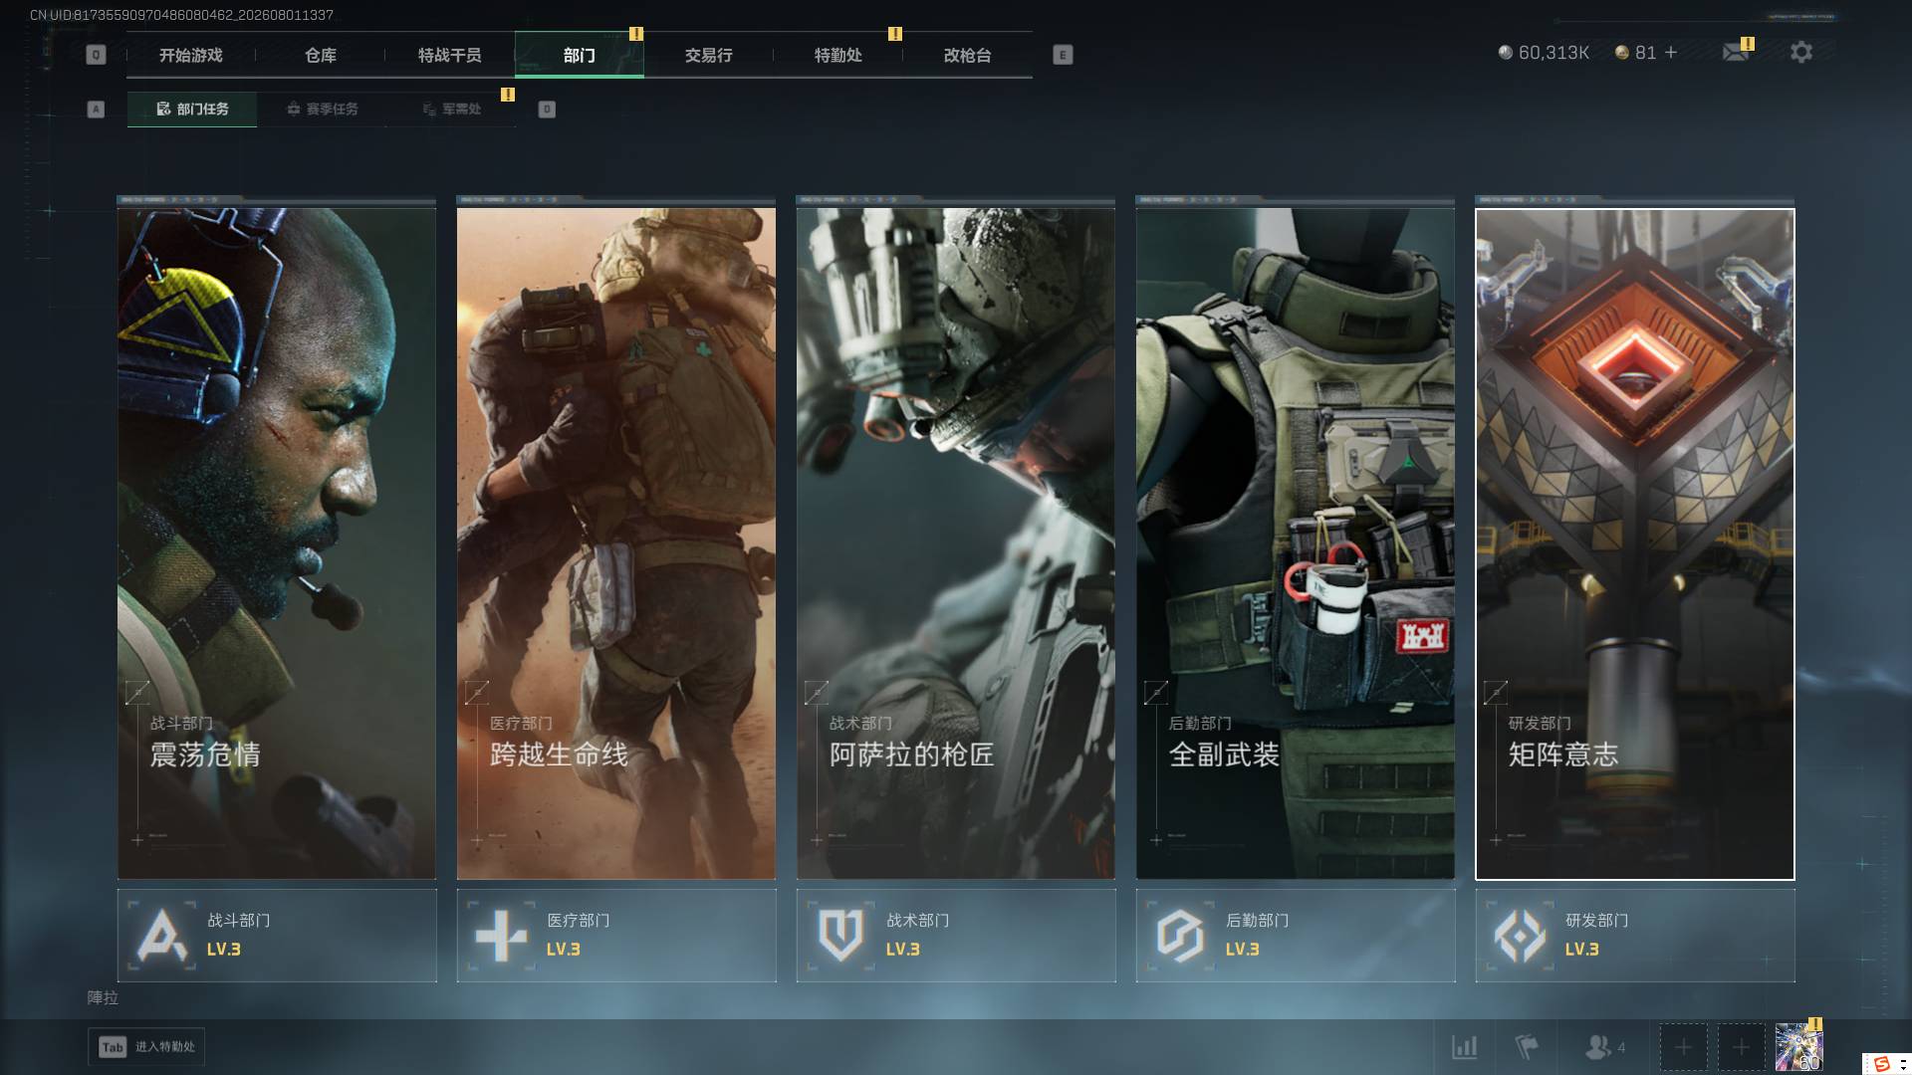Click the D next sub-tab key icon
1912x1075 pixels.
click(547, 109)
